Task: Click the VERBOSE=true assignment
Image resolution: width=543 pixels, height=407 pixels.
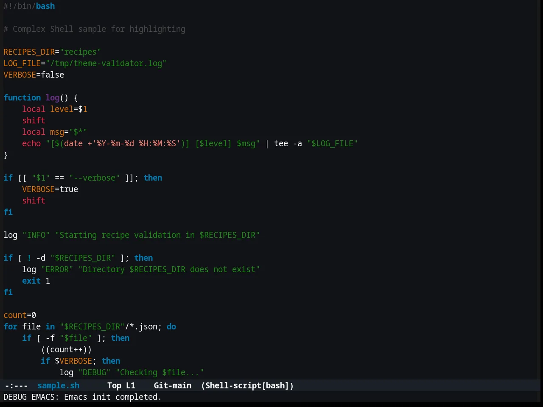Action: pyautogui.click(x=50, y=189)
